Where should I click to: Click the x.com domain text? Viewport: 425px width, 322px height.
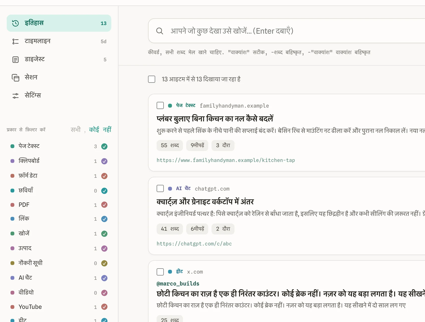coord(195,272)
